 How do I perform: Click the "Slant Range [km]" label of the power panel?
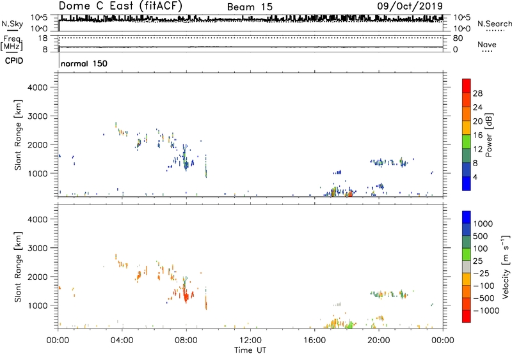coord(18,135)
